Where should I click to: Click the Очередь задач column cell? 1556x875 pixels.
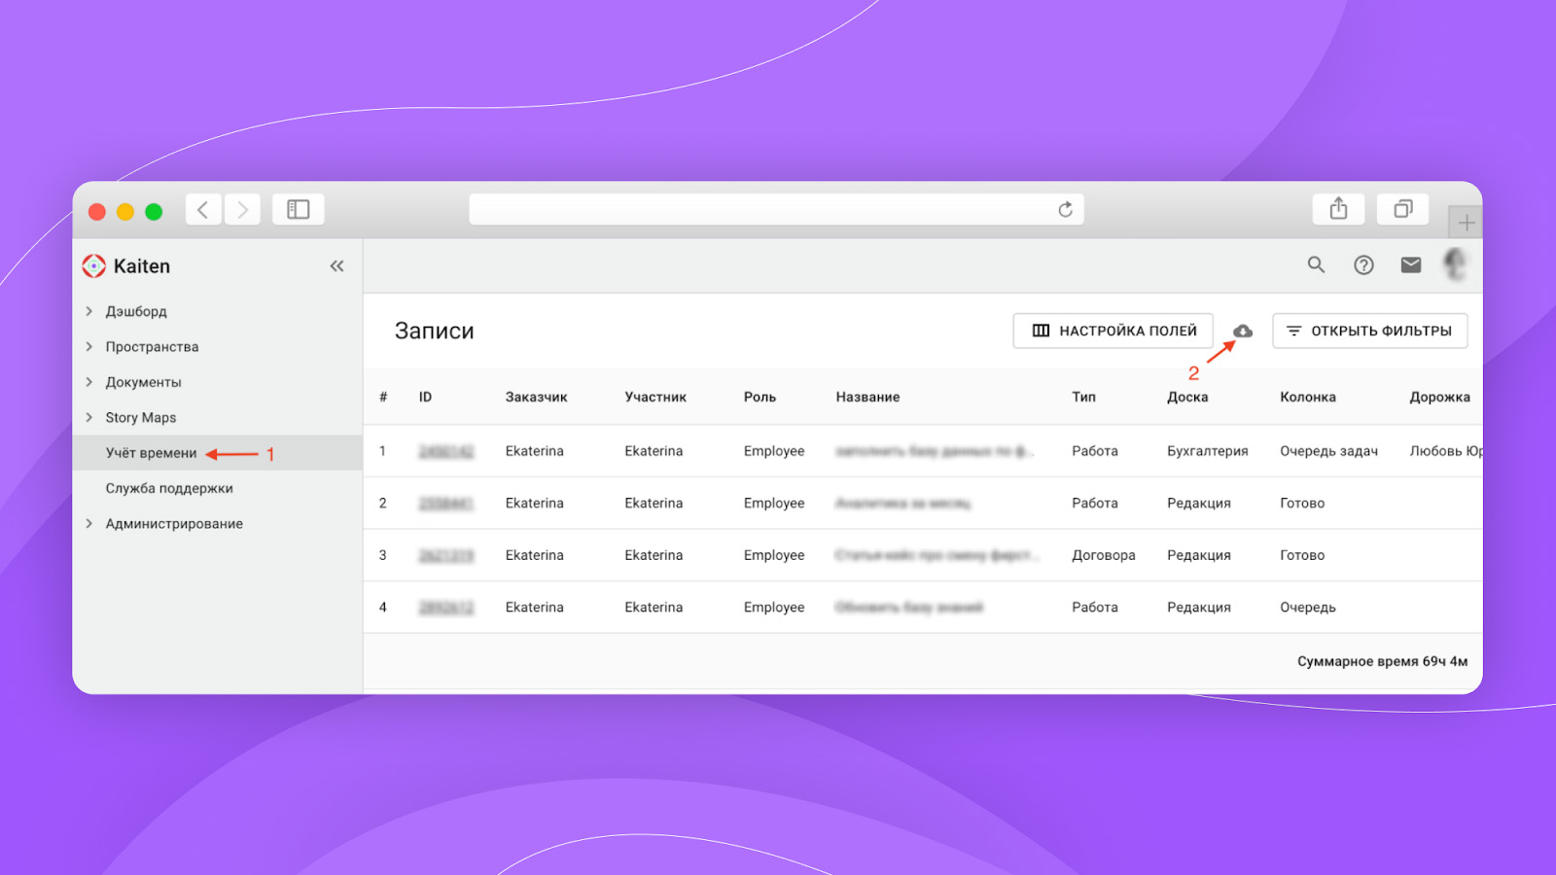[x=1328, y=451]
